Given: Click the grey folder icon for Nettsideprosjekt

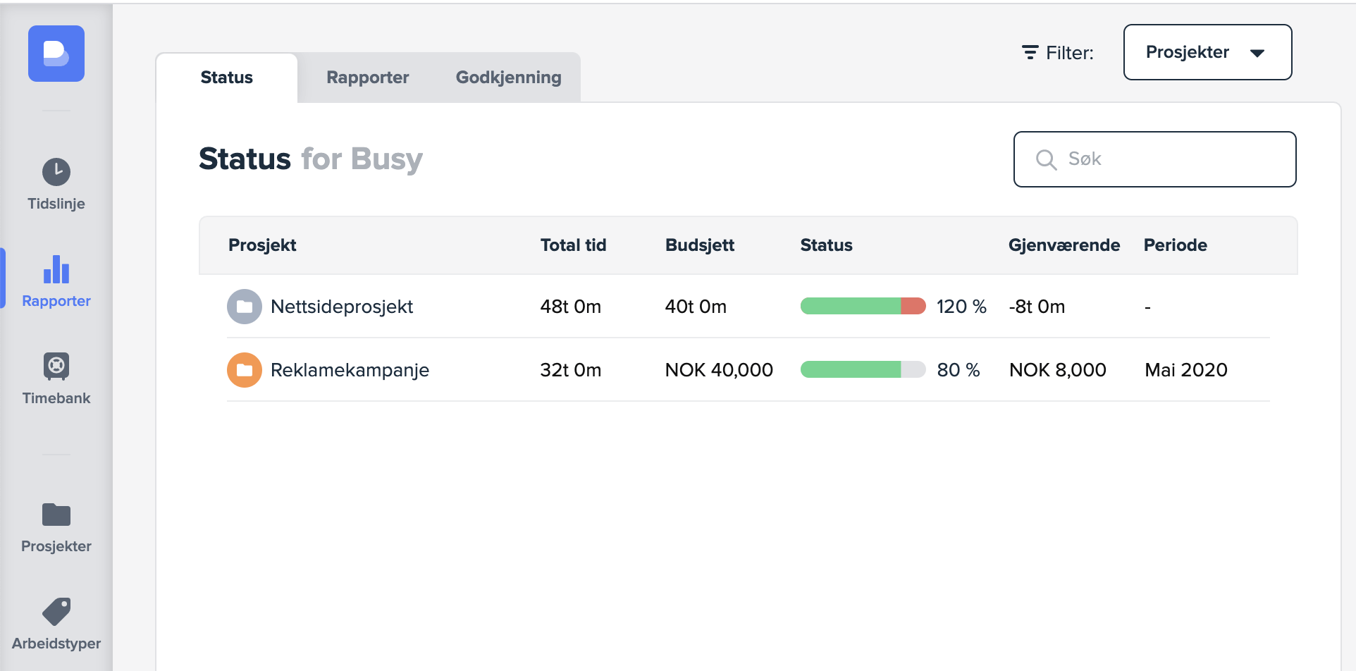Looking at the screenshot, I should [x=245, y=307].
